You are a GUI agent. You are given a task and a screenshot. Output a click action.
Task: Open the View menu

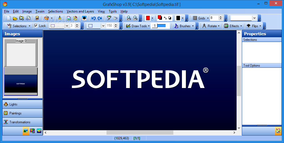click(x=101, y=11)
